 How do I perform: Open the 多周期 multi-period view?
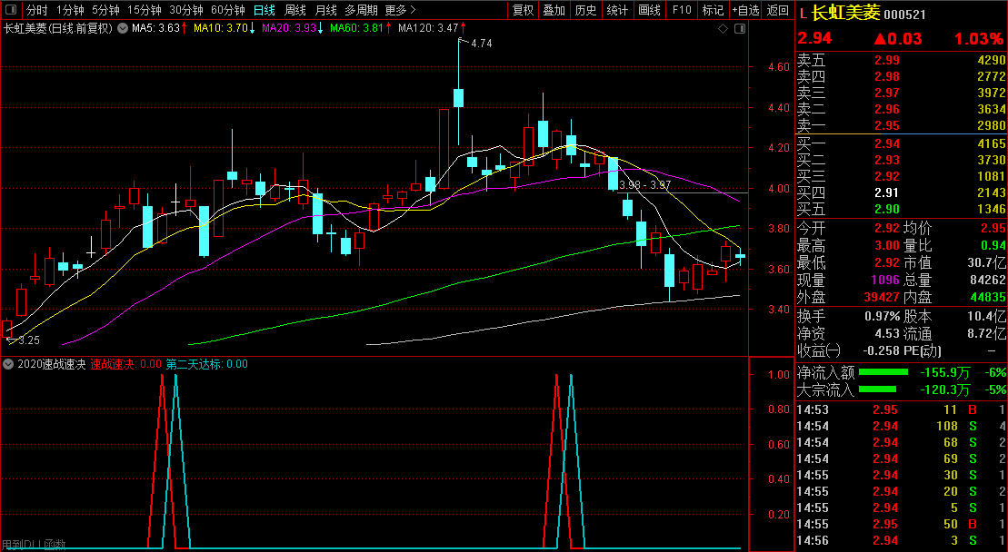click(x=361, y=10)
